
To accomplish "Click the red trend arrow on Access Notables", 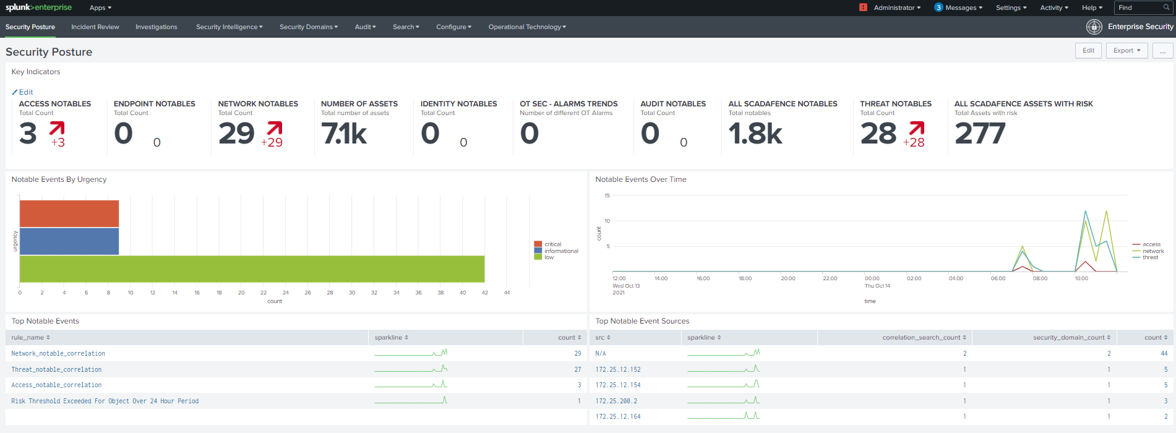I will click(57, 129).
